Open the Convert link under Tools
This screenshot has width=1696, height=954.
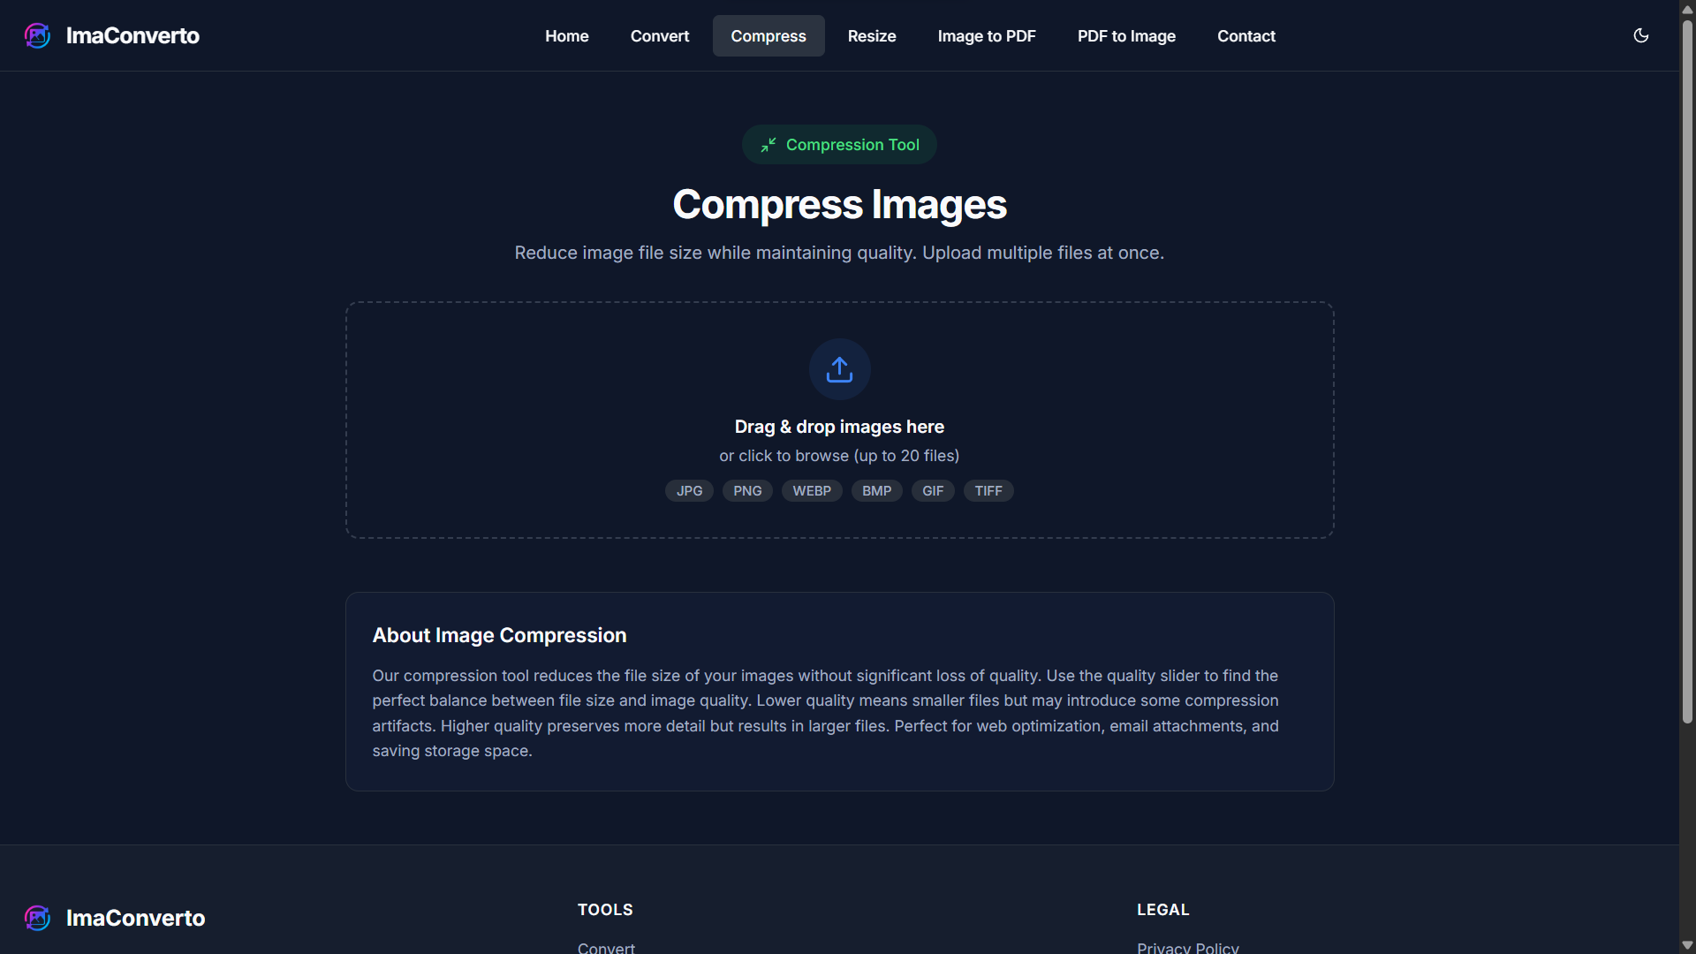606,947
